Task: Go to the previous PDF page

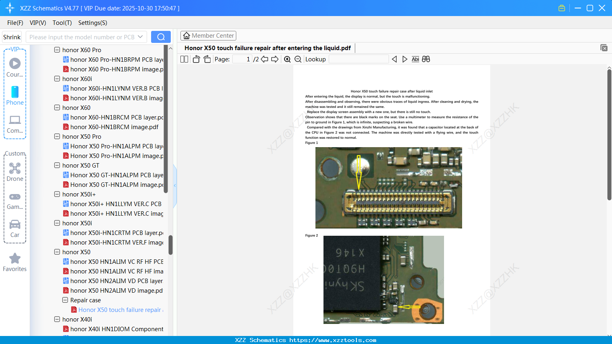Action: click(264, 59)
